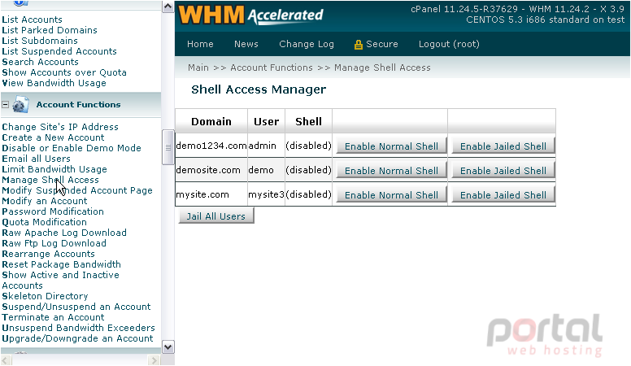Click the User column header
Screen dimensions: 631x366
[x=267, y=122]
